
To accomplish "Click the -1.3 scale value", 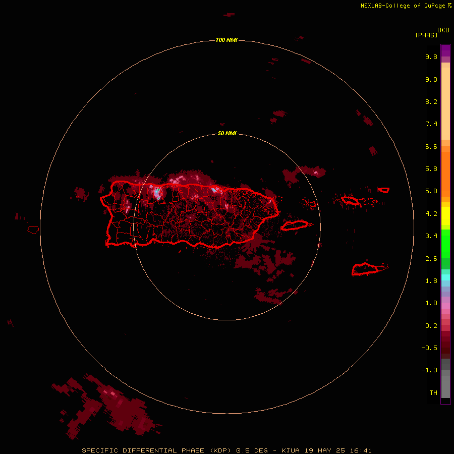I will coord(429,370).
